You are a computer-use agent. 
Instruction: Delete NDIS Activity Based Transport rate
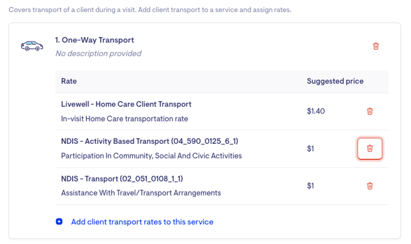[370, 148]
